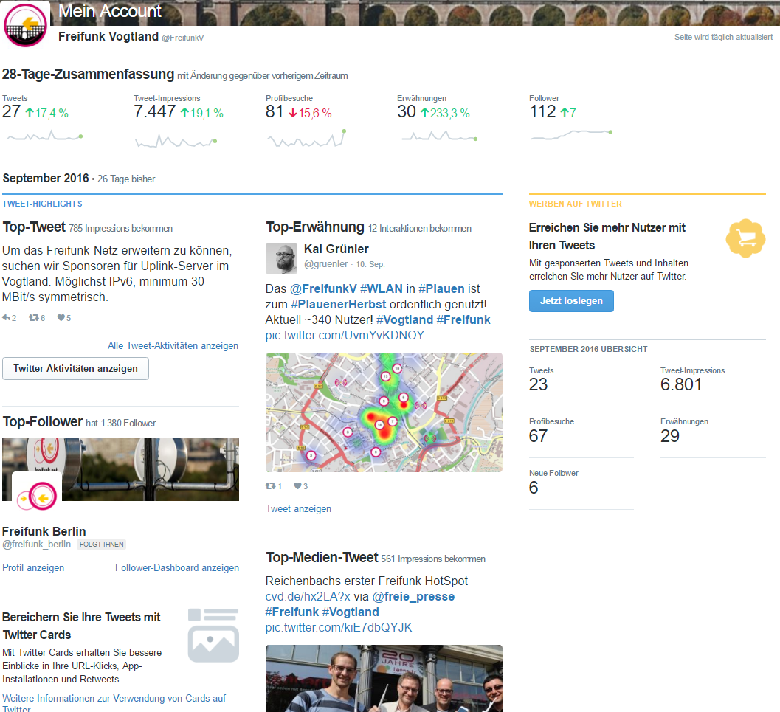Image resolution: width=780 pixels, height=712 pixels.
Task: Click Tweet anzeigen below the map
Action: [298, 508]
